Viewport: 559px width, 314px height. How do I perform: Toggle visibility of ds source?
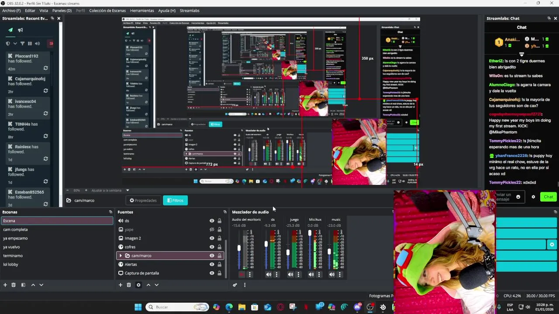[x=212, y=221]
